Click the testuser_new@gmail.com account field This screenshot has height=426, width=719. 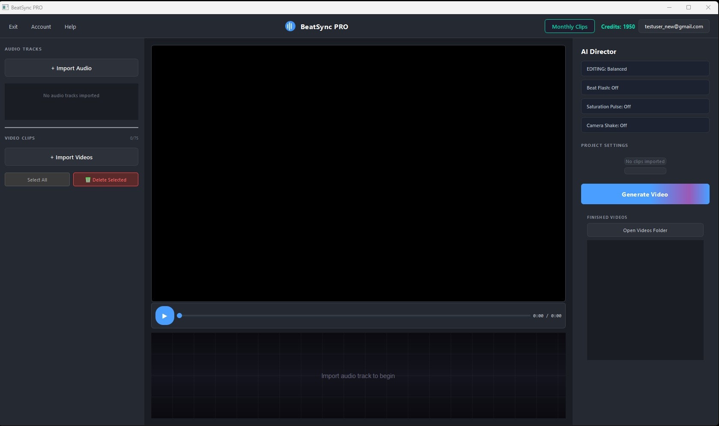pyautogui.click(x=673, y=26)
